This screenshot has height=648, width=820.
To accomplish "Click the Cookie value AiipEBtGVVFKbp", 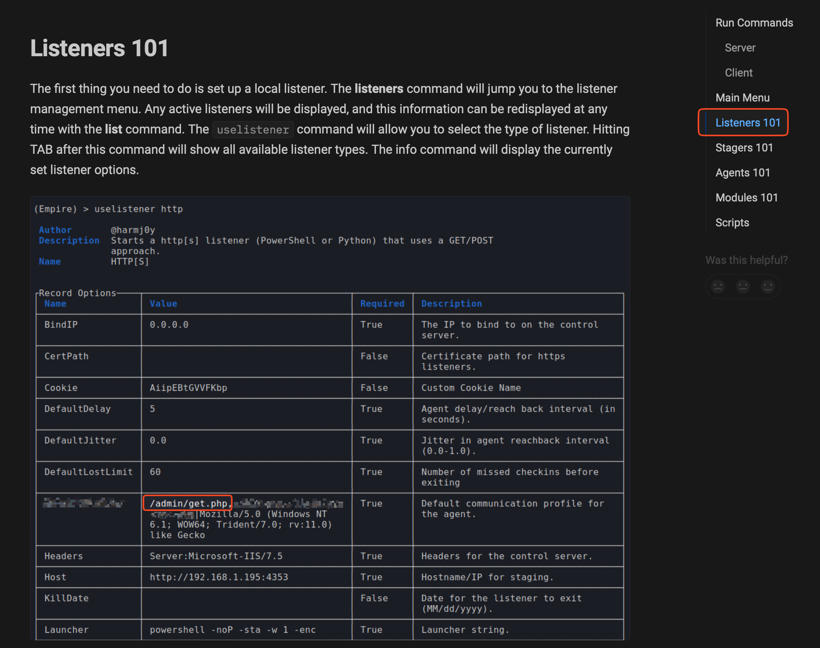I will click(x=188, y=388).
